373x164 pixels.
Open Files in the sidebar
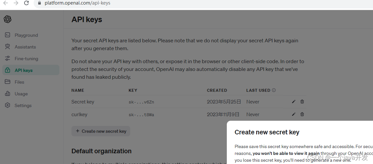31,82
